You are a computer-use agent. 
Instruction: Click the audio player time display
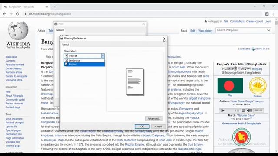[237, 110]
